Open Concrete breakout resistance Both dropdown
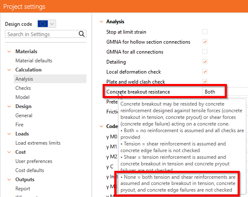The width and height of the screenshot is (248, 197). [x=214, y=92]
